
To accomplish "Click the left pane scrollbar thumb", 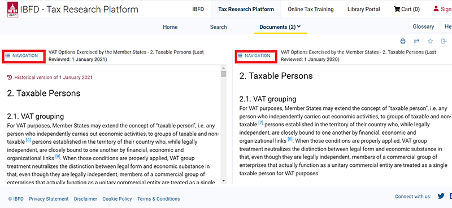I will coord(223,74).
